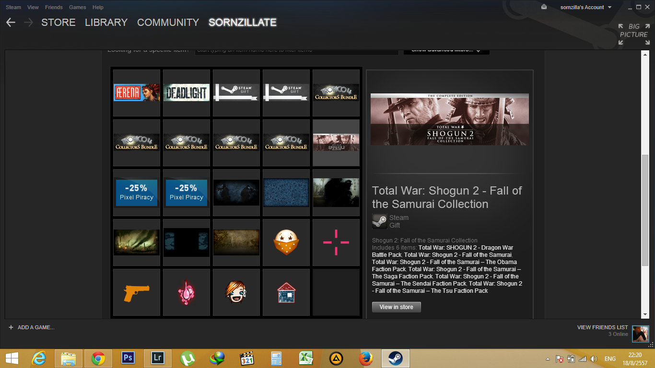The image size is (655, 368).
Task: Open uTorrent from the taskbar
Action: [187, 358]
